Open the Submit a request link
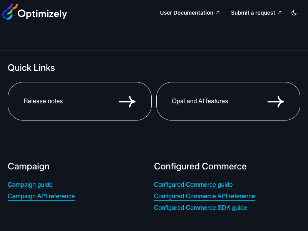This screenshot has width=308, height=231. coord(256,13)
